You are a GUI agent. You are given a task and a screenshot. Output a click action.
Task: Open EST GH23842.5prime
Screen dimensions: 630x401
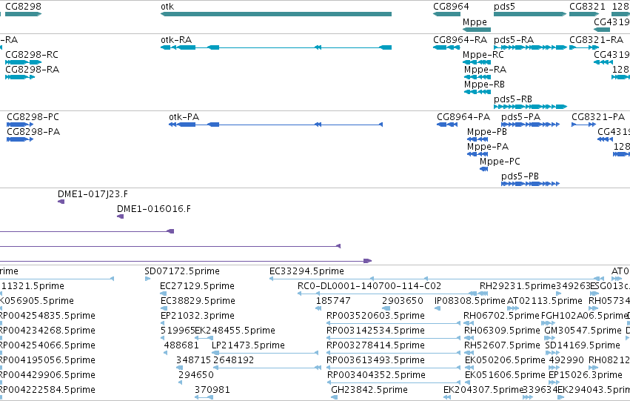click(x=334, y=397)
